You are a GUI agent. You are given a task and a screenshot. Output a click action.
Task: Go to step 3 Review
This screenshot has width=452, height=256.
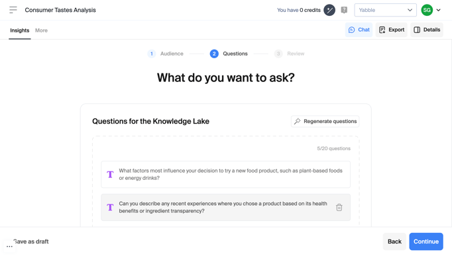click(289, 54)
